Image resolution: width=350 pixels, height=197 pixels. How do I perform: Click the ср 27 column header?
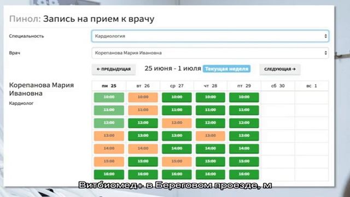(177, 86)
